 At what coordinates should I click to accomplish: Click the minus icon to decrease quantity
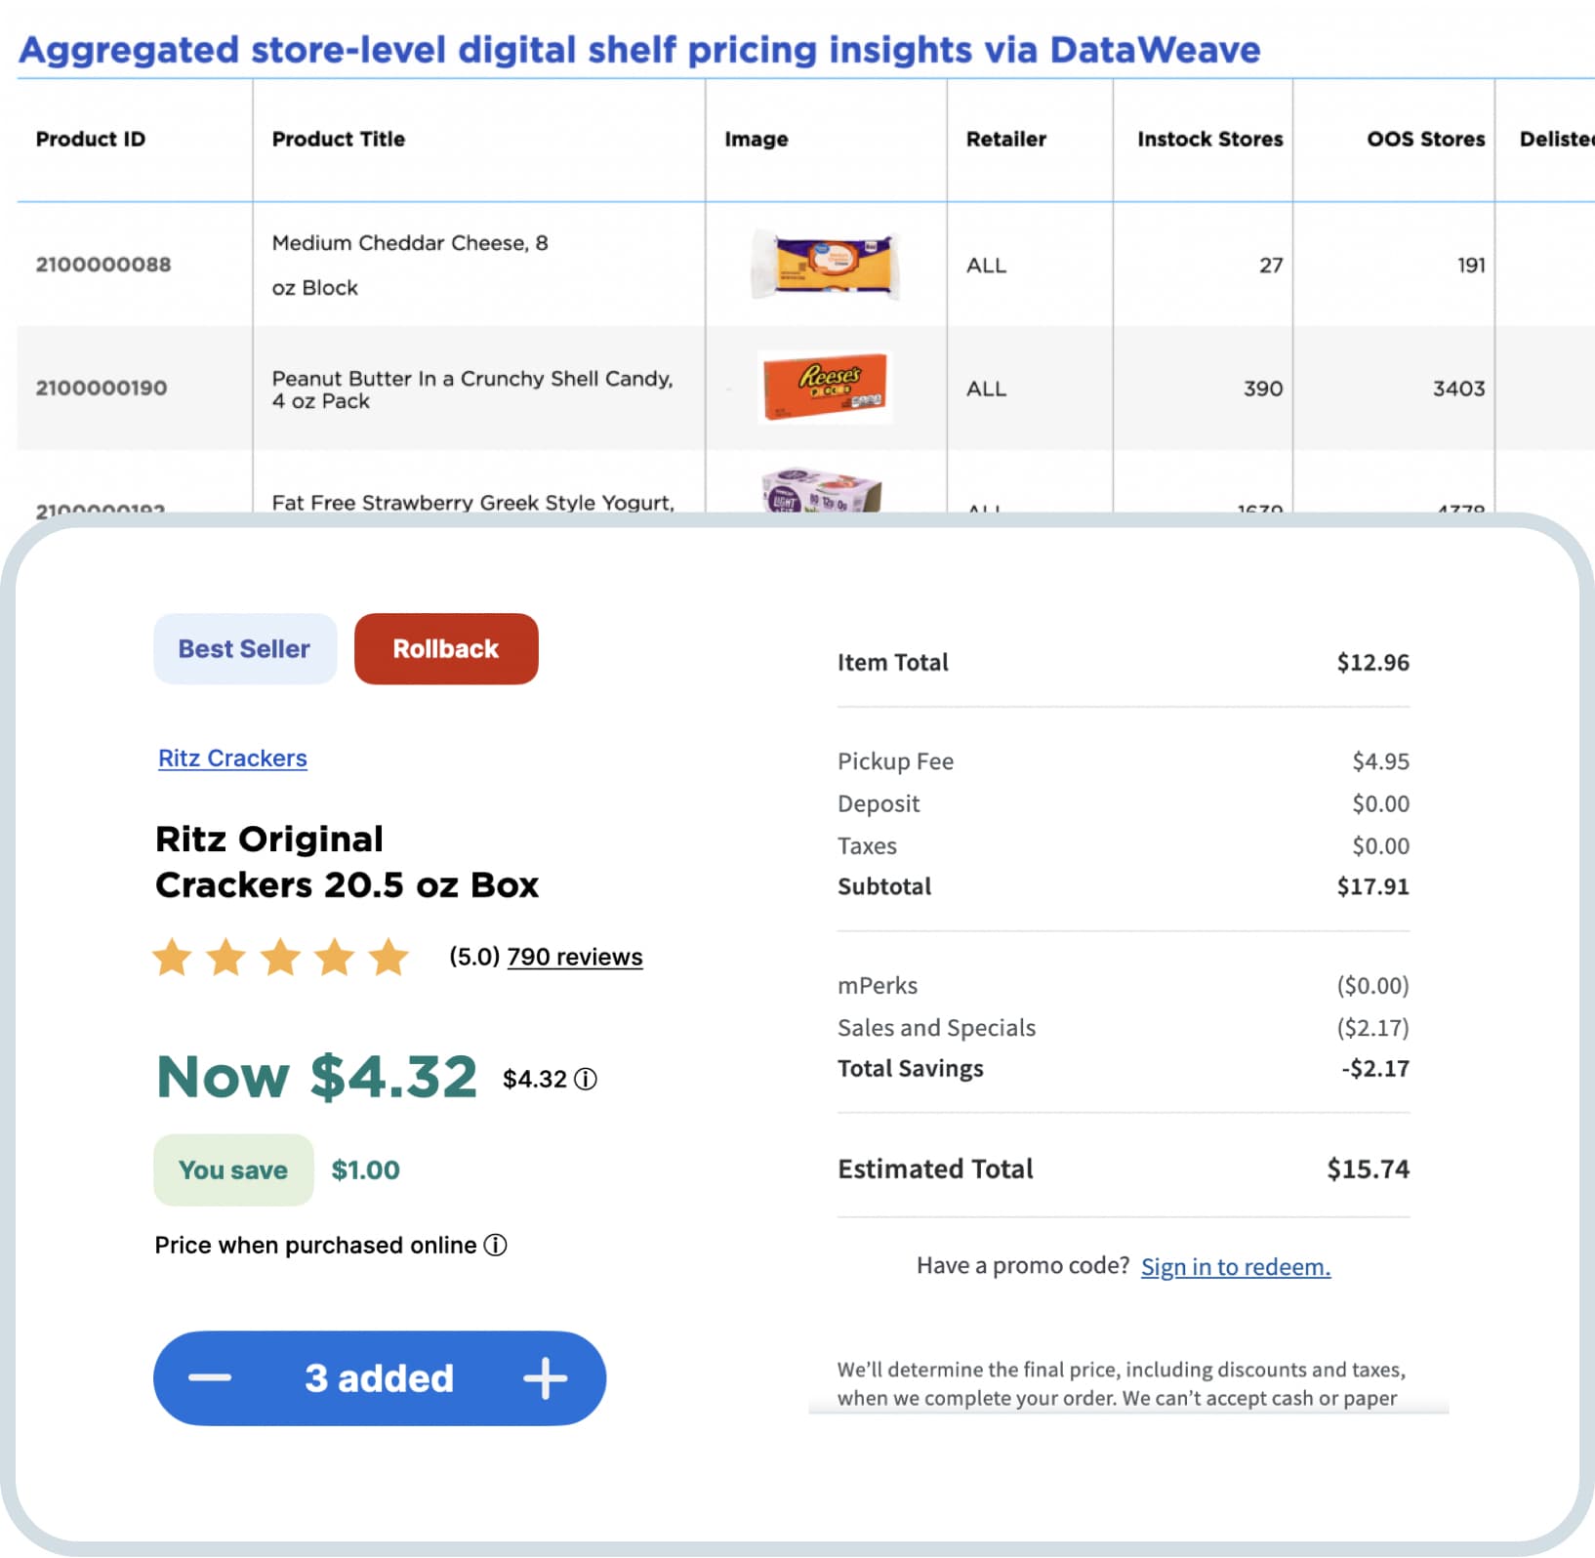pyautogui.click(x=210, y=1378)
